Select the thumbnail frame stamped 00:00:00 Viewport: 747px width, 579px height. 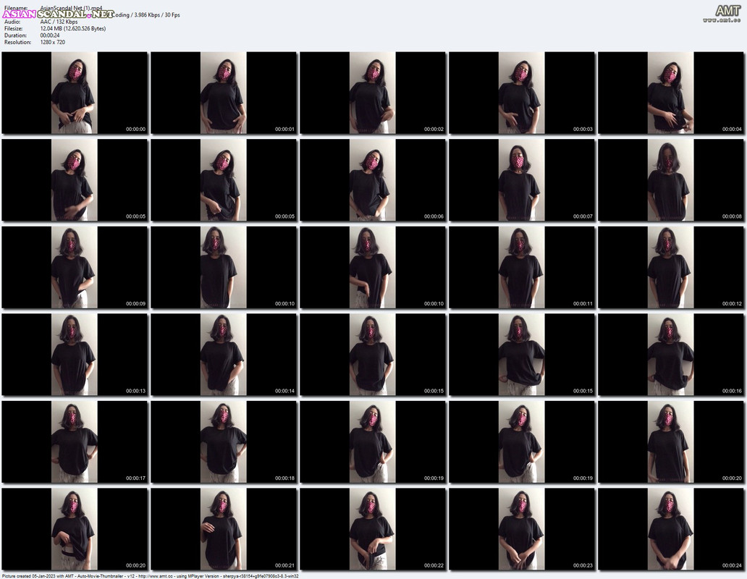point(75,93)
